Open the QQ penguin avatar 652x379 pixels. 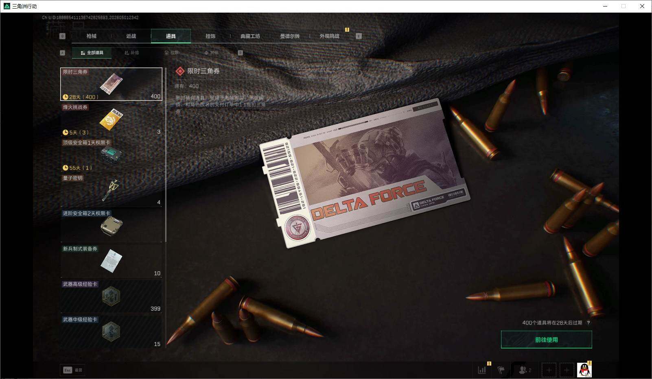pos(584,370)
